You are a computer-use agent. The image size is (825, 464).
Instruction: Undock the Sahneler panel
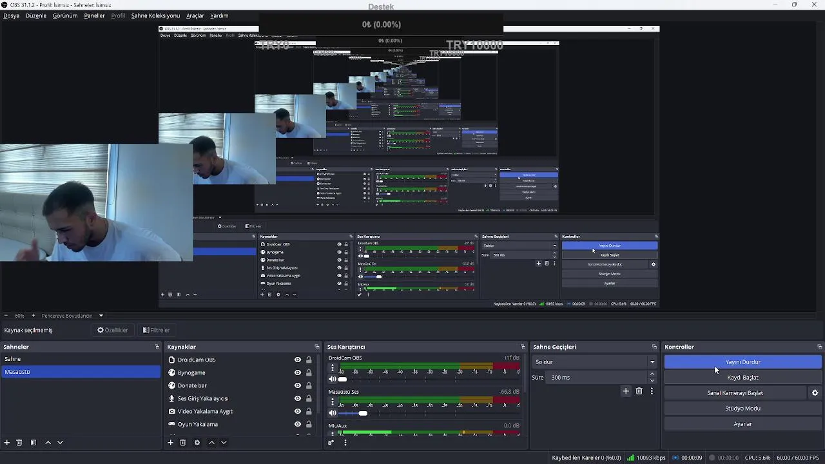point(157,347)
